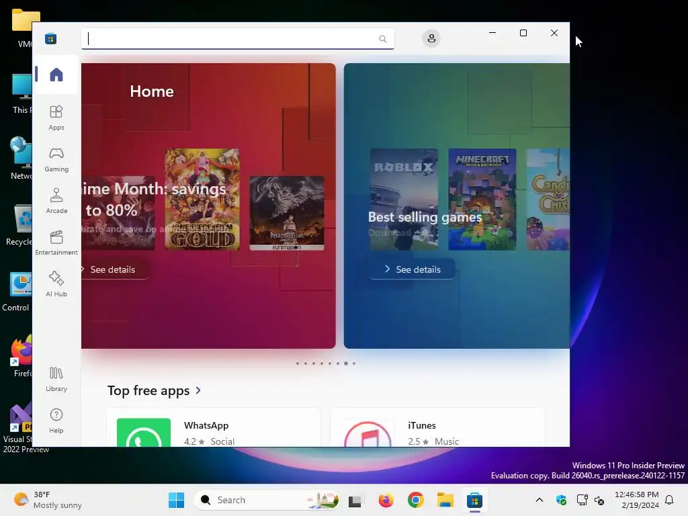
Task: Open the Entertainment section
Action: (56, 243)
